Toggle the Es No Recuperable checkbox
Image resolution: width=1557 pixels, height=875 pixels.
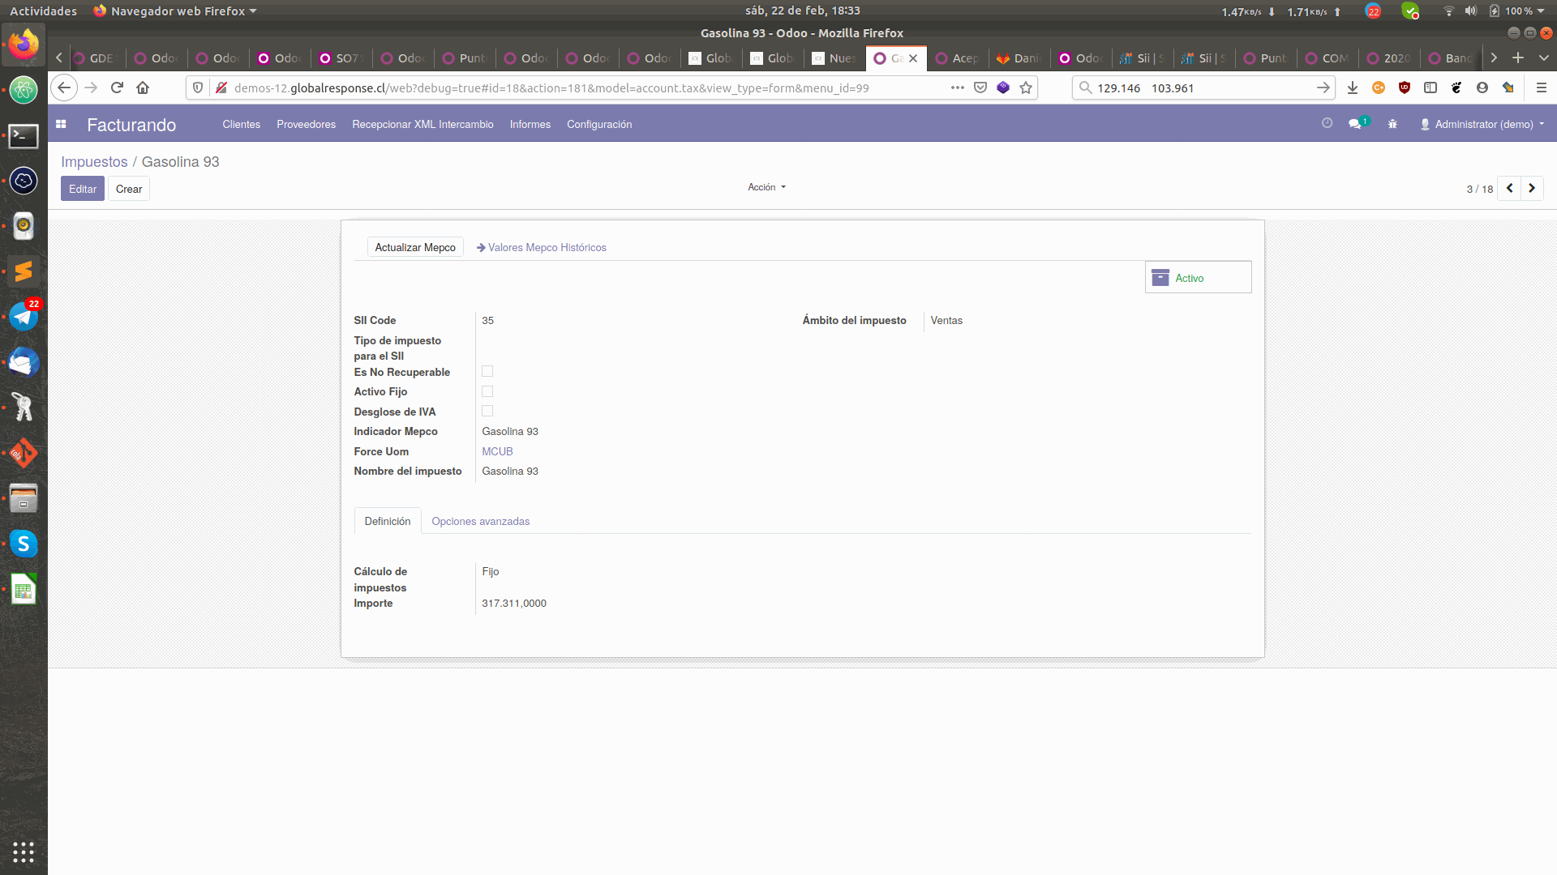pyautogui.click(x=487, y=371)
